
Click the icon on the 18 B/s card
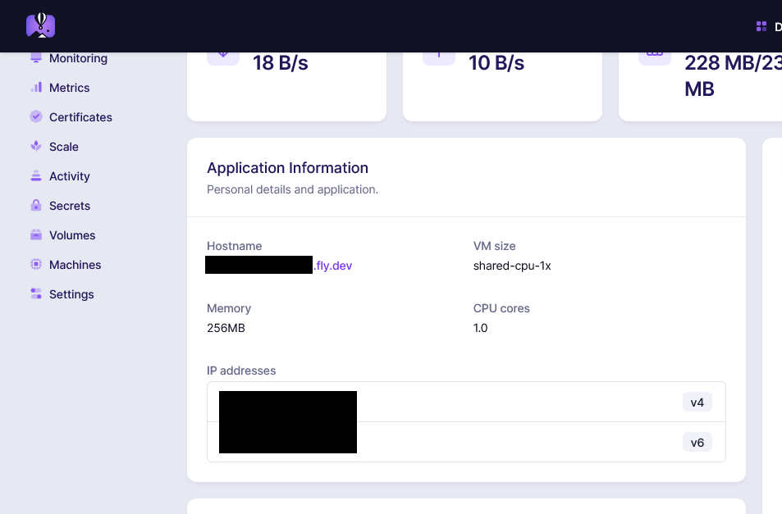tap(222, 55)
